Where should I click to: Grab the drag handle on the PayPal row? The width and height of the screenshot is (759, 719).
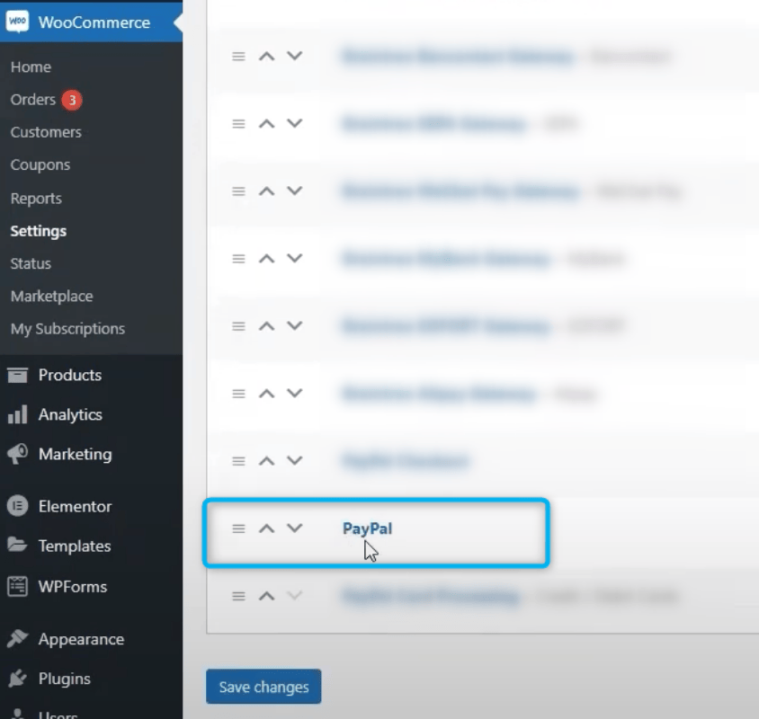click(238, 528)
